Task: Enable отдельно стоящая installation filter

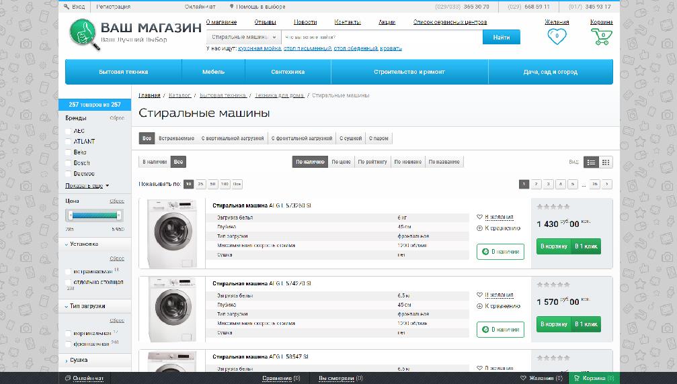Action: coord(68,282)
